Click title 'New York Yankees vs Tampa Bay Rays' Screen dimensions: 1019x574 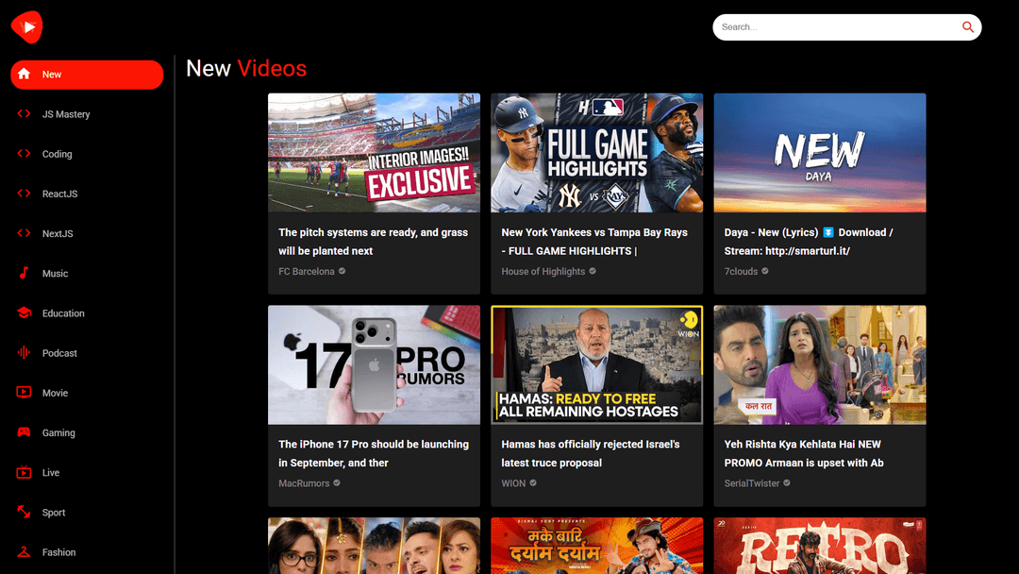[x=594, y=241]
